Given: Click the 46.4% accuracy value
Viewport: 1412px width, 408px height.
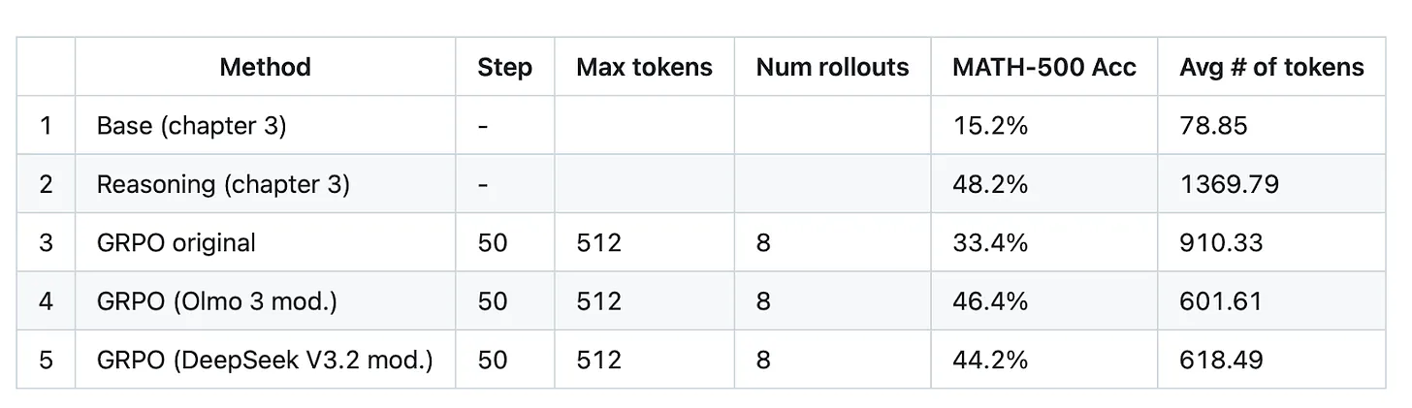Looking at the screenshot, I should pos(990,301).
